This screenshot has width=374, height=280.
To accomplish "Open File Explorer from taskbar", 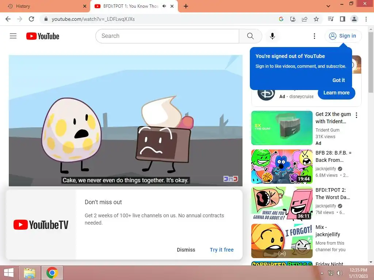I will tap(30, 273).
